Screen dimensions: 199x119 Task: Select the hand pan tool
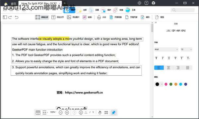[100, 112]
